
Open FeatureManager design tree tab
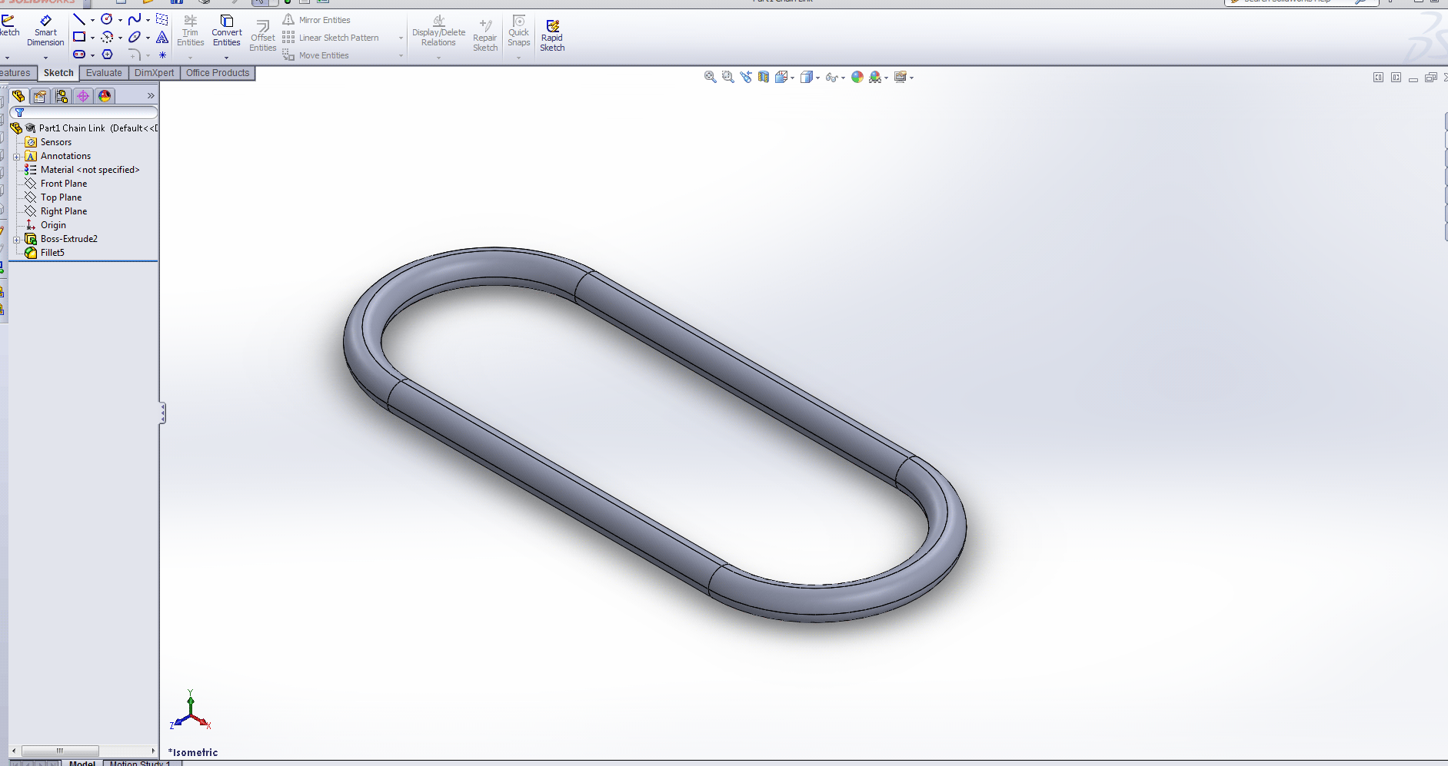pos(18,96)
